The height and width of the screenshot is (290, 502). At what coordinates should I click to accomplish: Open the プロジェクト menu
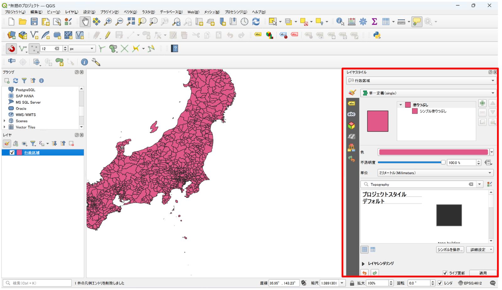tap(15, 12)
